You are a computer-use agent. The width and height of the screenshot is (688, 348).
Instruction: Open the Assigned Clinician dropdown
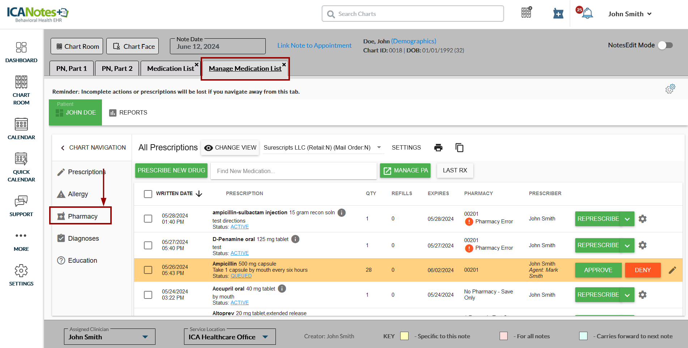[x=145, y=337]
